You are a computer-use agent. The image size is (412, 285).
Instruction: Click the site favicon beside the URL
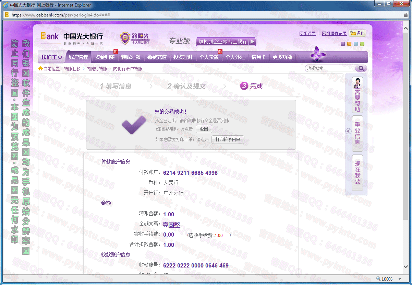point(7,15)
